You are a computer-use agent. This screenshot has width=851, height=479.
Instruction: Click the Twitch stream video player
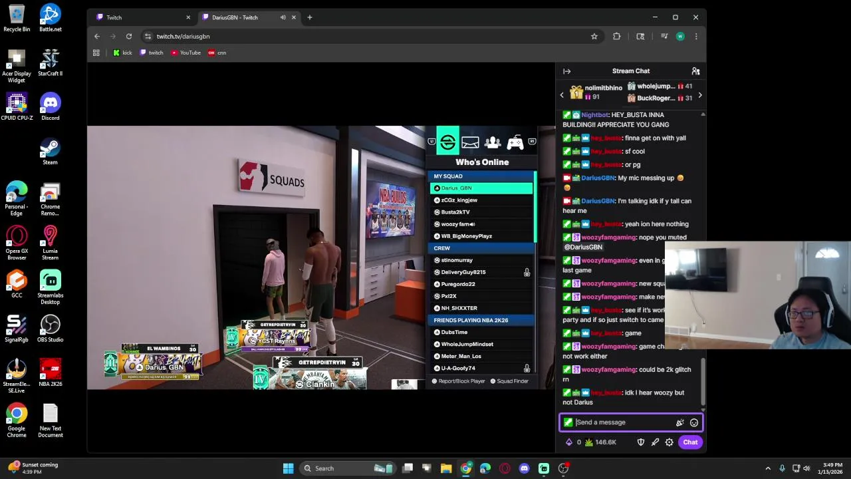click(x=321, y=257)
